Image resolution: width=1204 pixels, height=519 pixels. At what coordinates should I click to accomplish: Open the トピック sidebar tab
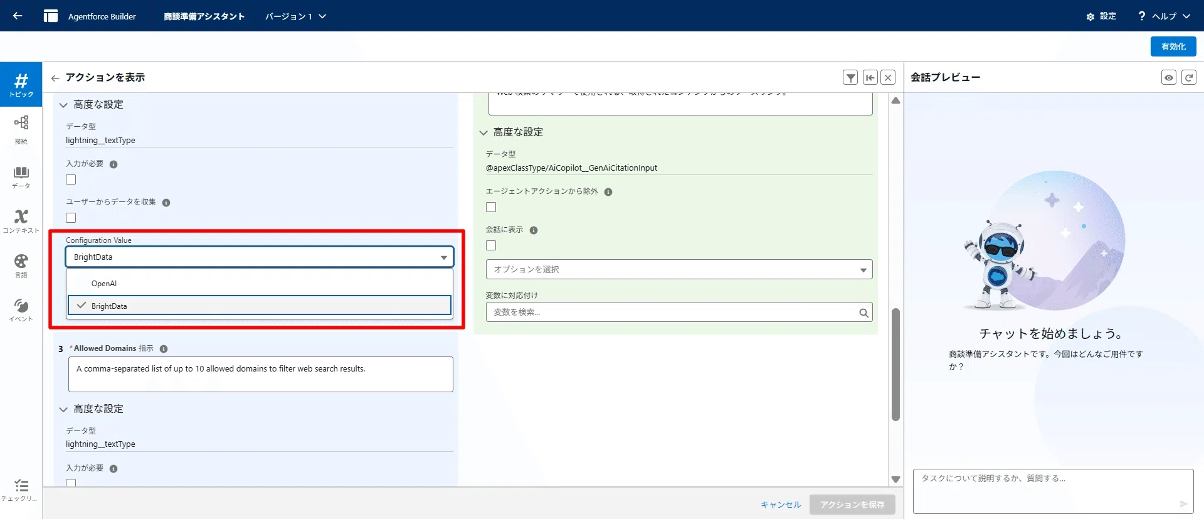(21, 85)
